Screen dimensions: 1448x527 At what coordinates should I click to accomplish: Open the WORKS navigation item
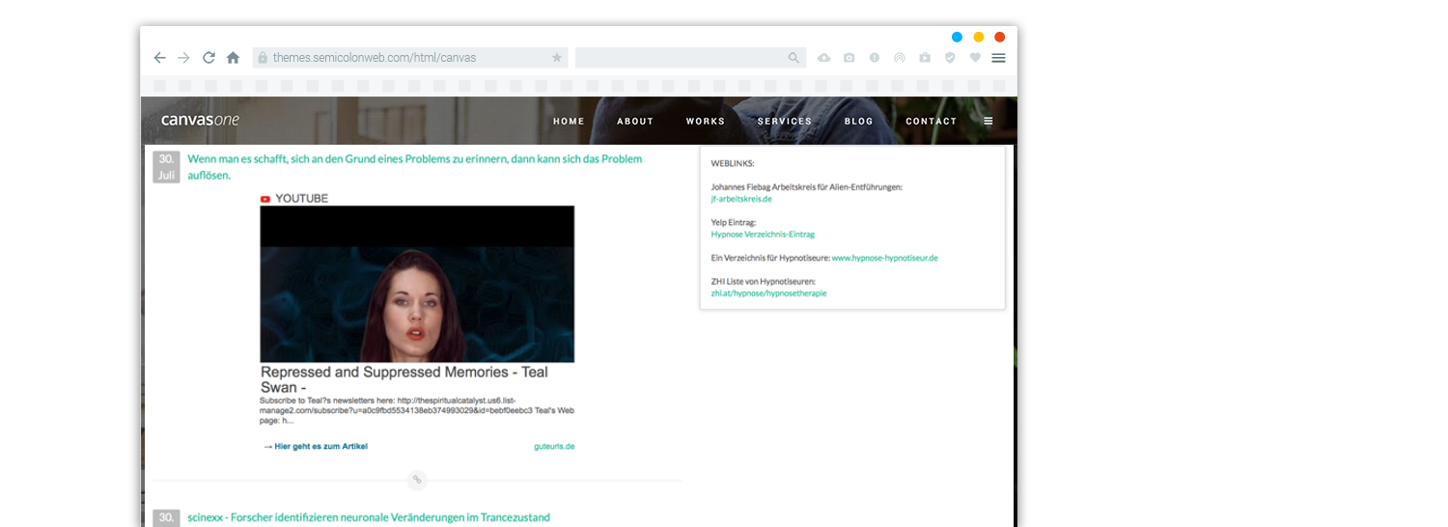pyautogui.click(x=705, y=122)
